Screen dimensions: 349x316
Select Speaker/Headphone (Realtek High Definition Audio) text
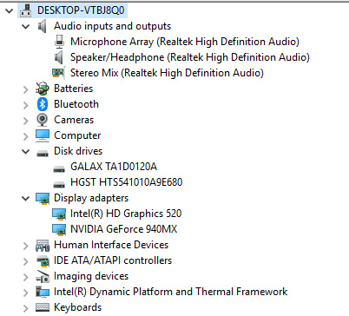click(x=190, y=57)
